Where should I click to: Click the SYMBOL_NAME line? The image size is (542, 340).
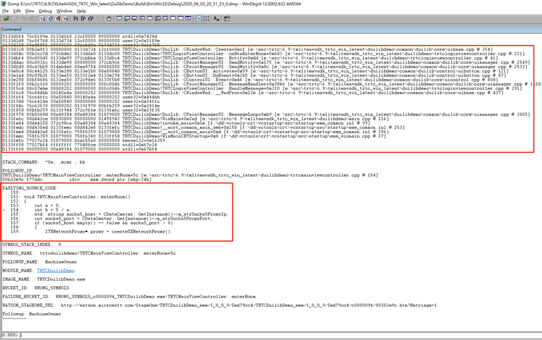coord(89,253)
